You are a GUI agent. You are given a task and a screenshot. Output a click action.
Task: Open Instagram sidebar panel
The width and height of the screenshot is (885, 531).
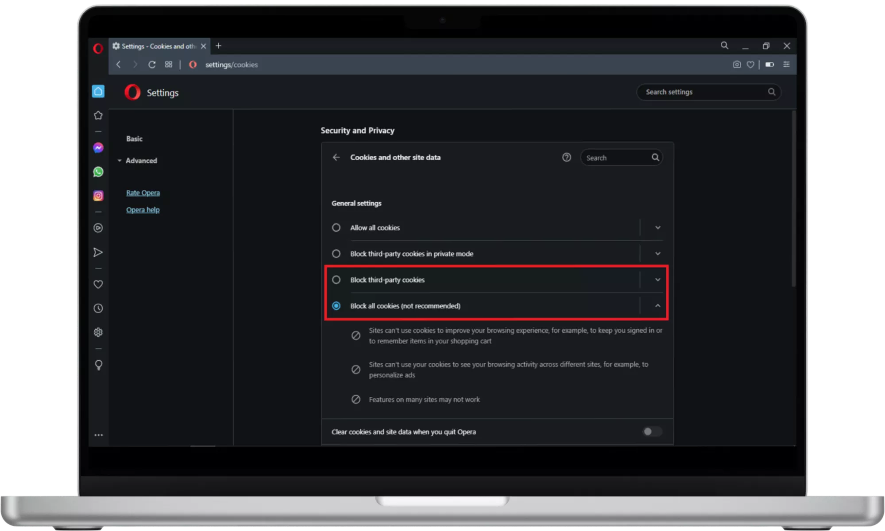coord(98,196)
